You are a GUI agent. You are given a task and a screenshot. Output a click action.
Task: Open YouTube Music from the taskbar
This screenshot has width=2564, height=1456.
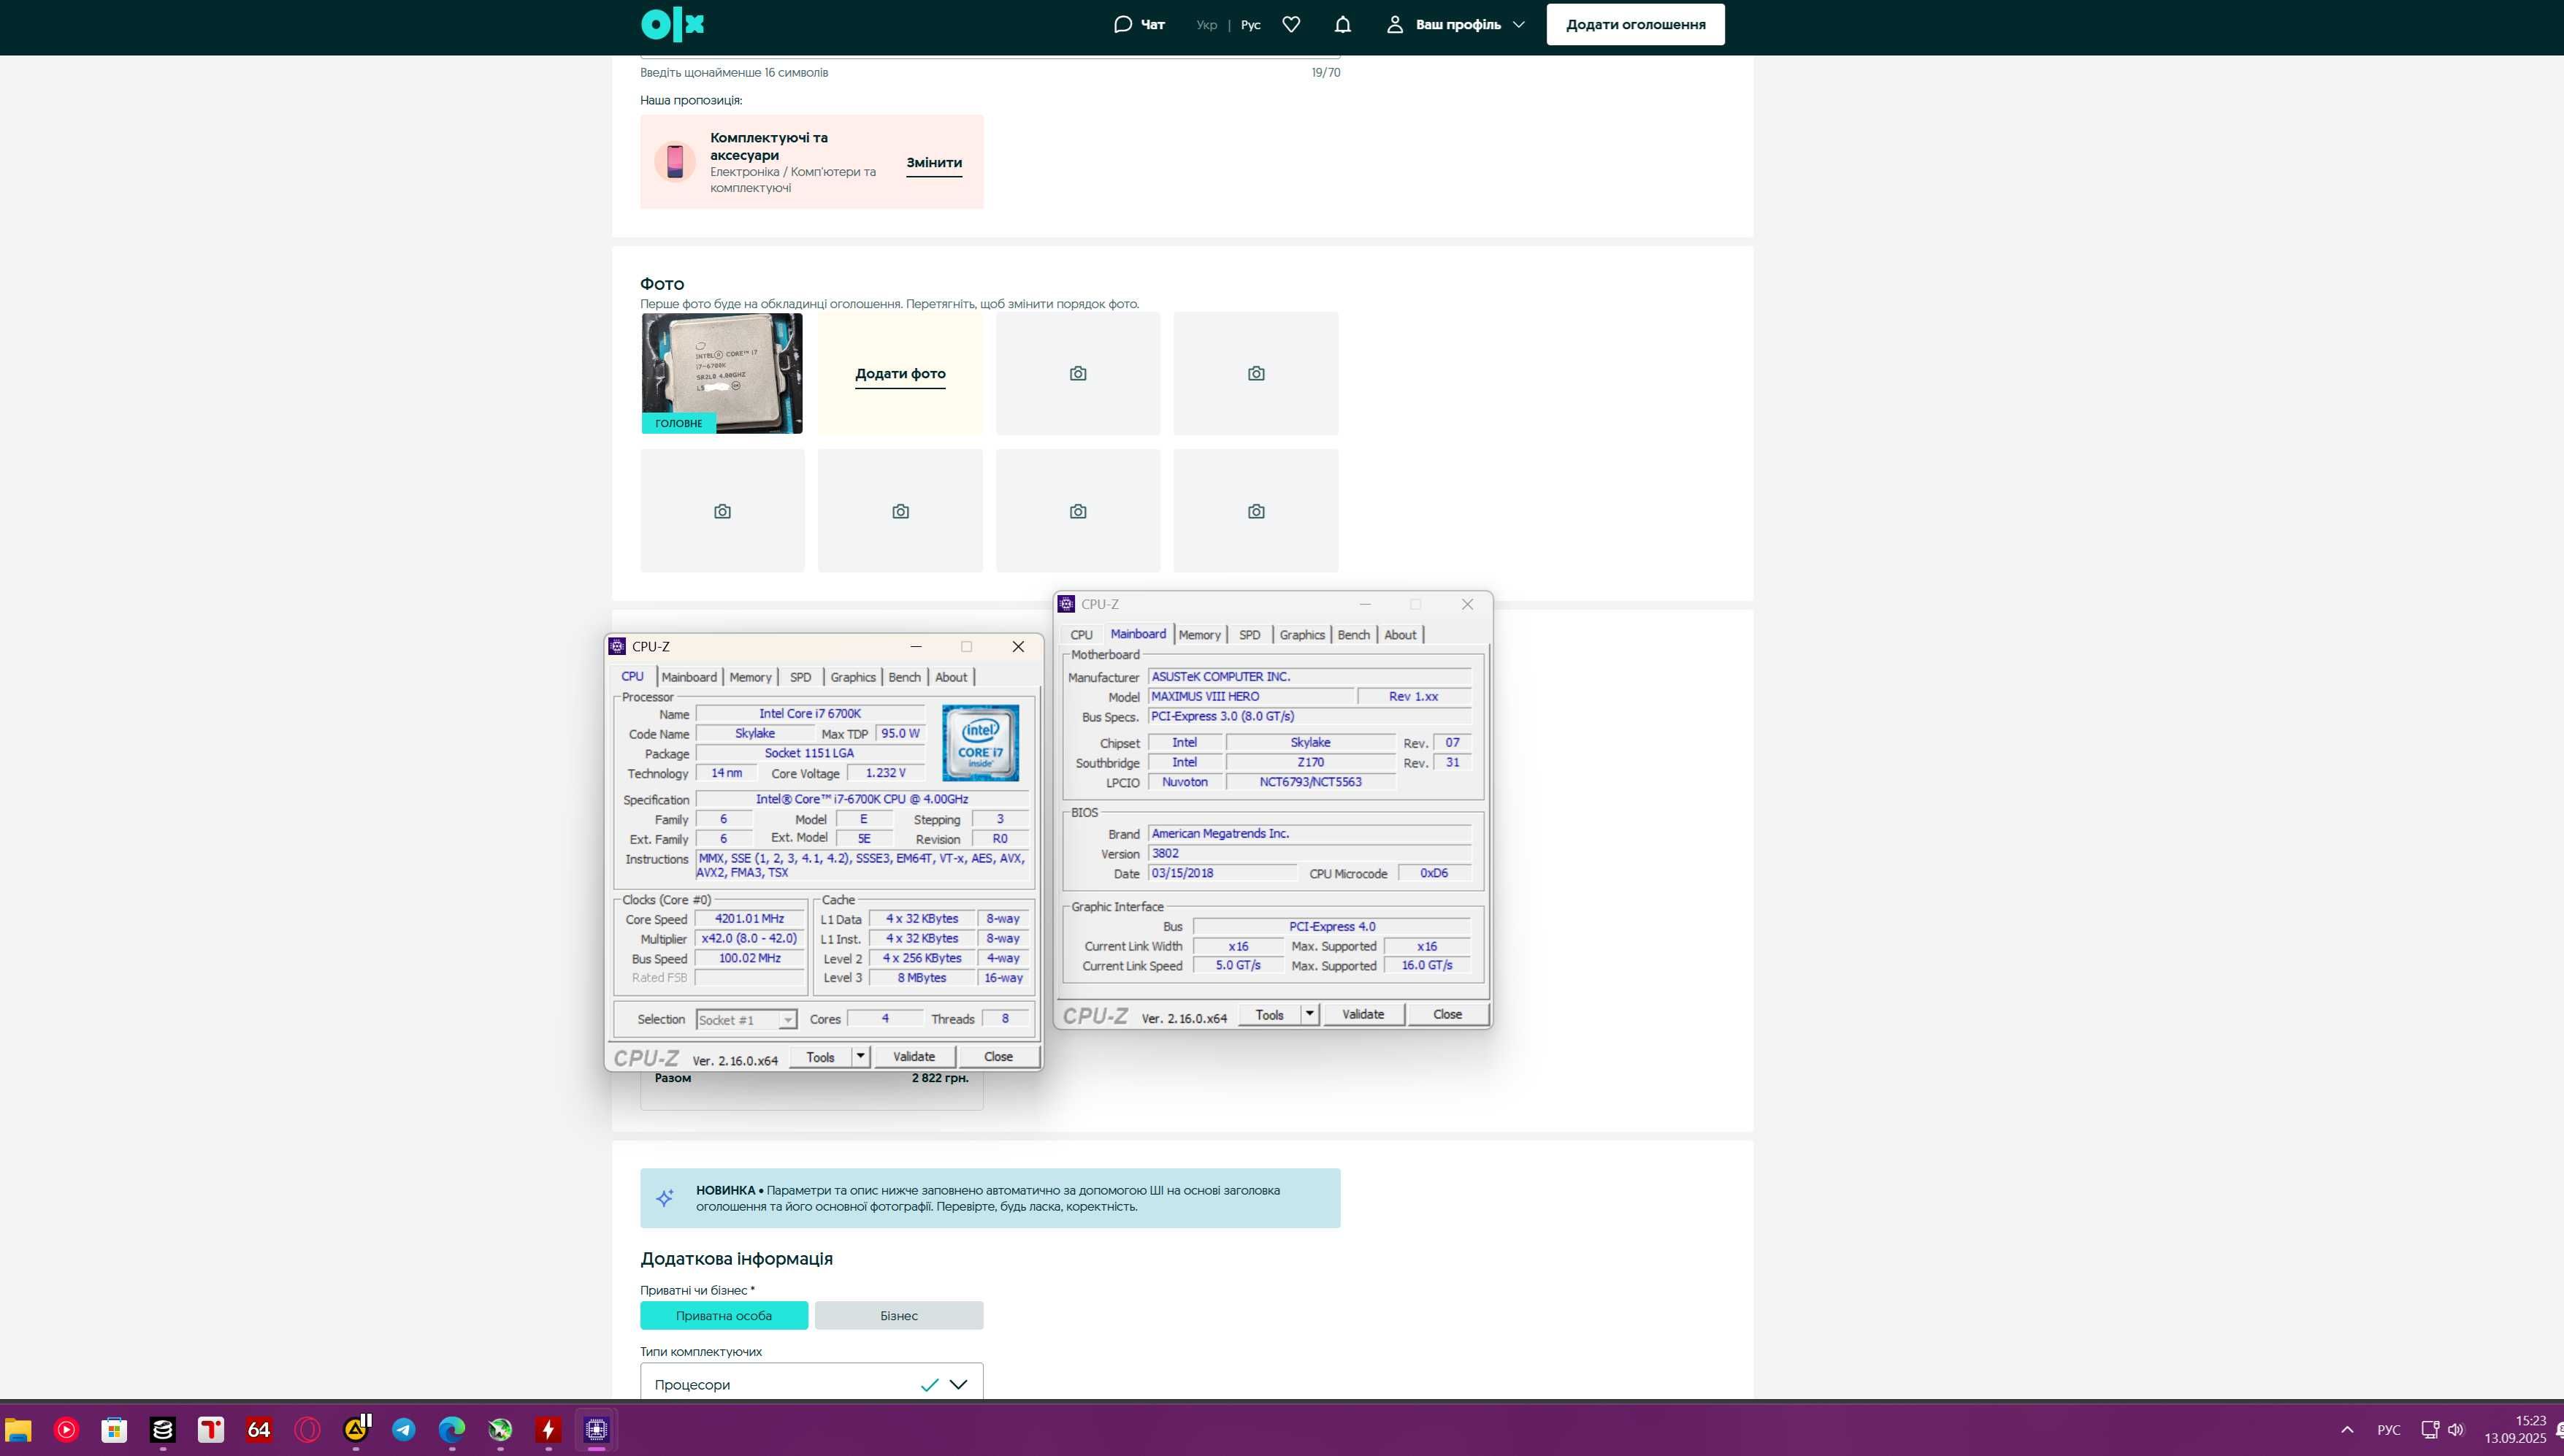click(66, 1429)
